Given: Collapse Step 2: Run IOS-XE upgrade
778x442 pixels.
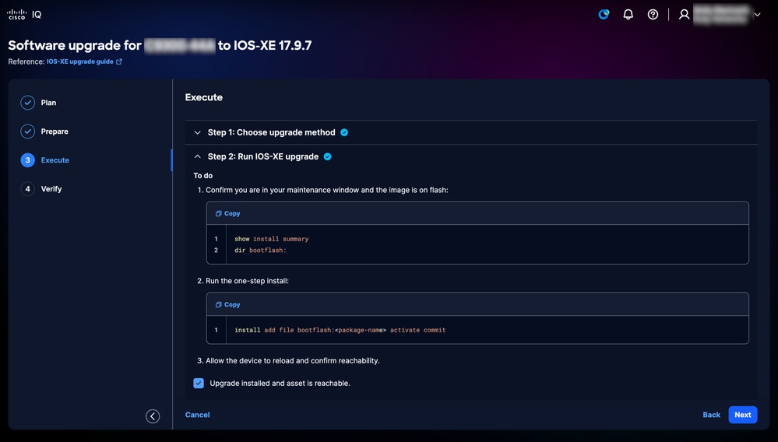Looking at the screenshot, I should 198,156.
